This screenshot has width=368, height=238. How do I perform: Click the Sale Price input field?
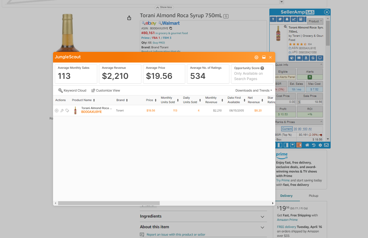pyautogui.click(x=311, y=102)
